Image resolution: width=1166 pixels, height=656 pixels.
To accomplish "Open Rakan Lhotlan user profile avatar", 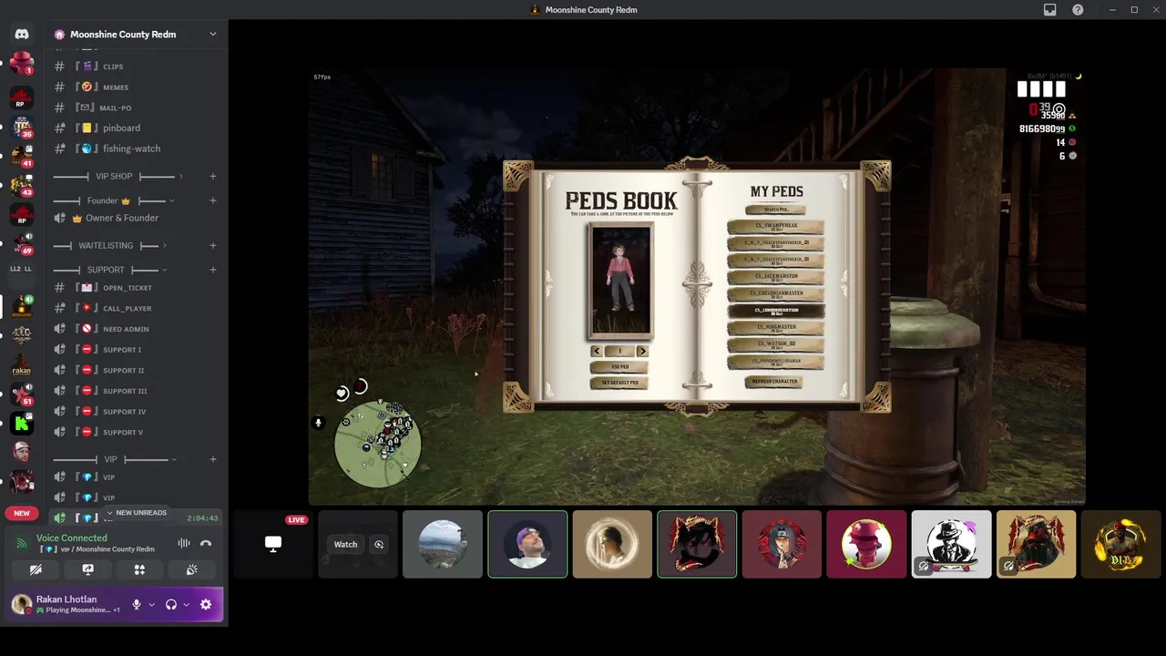I will click(21, 604).
